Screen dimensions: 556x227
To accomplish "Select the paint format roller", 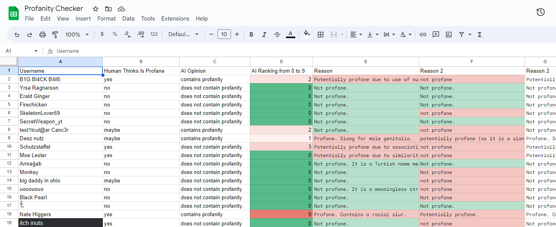I will pos(55,35).
